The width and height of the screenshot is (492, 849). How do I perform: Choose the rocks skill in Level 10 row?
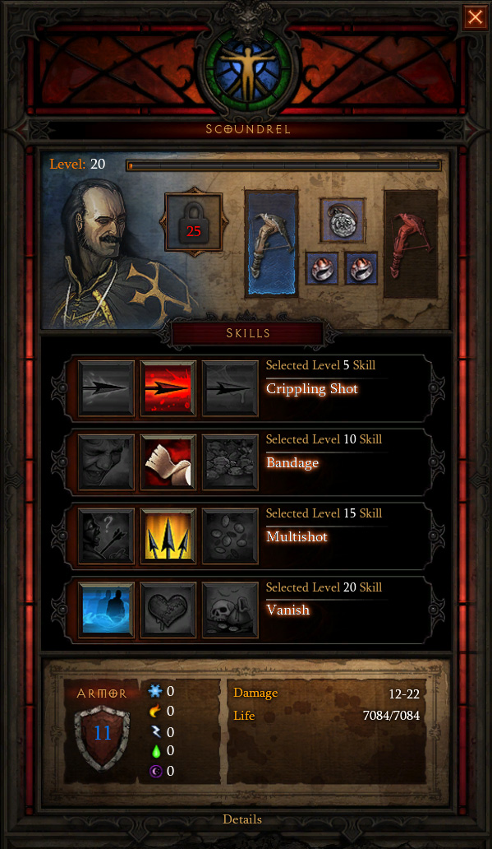pyautogui.click(x=230, y=462)
